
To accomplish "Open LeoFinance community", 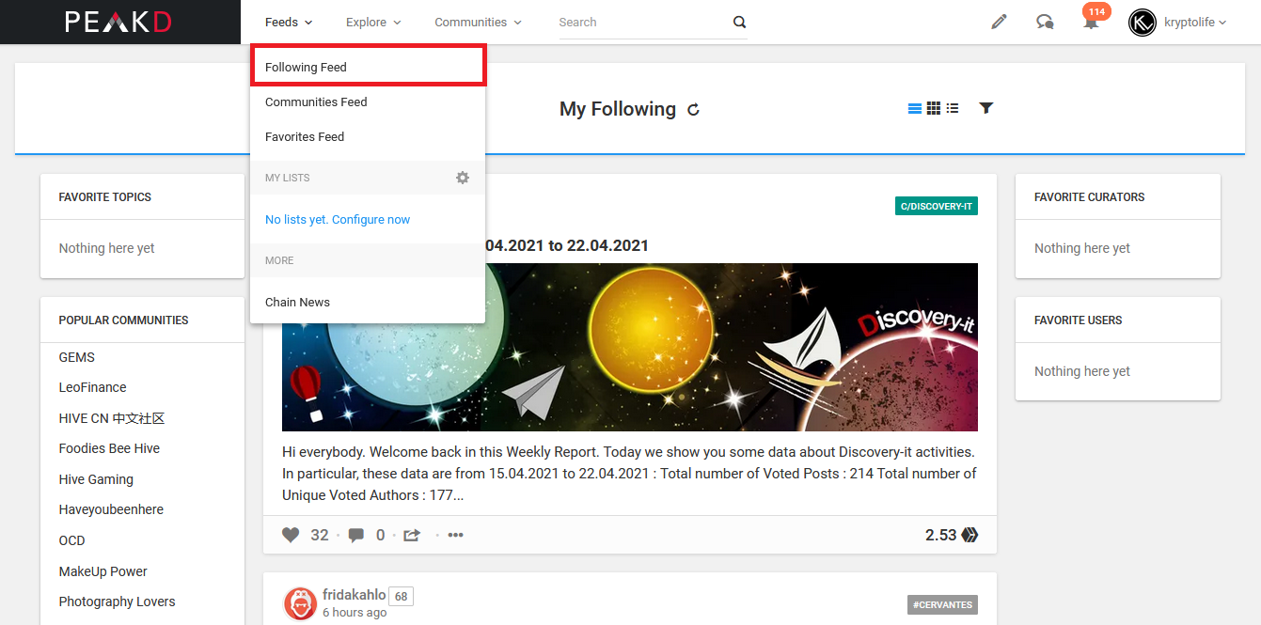I will pyautogui.click(x=92, y=387).
